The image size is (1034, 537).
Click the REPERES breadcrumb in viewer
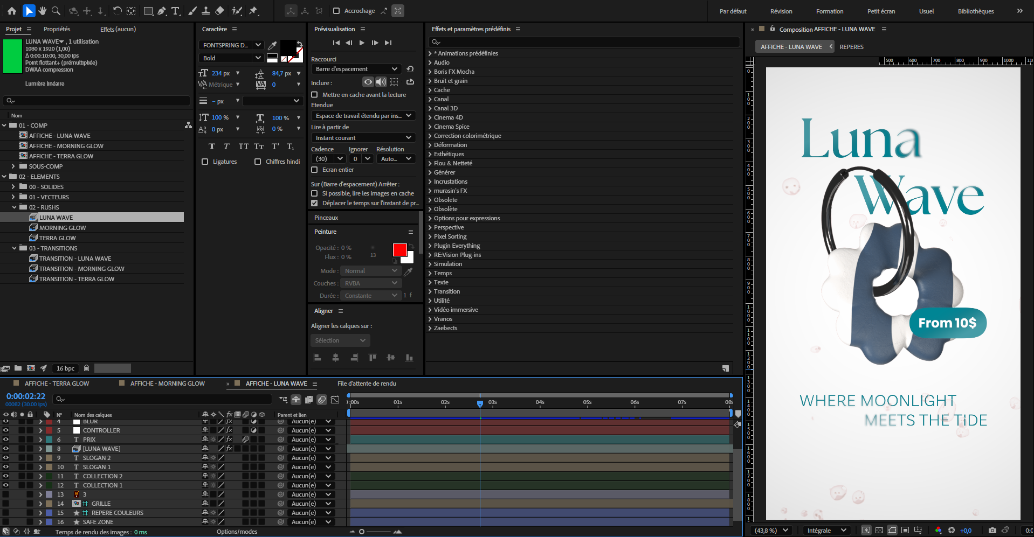pyautogui.click(x=851, y=47)
